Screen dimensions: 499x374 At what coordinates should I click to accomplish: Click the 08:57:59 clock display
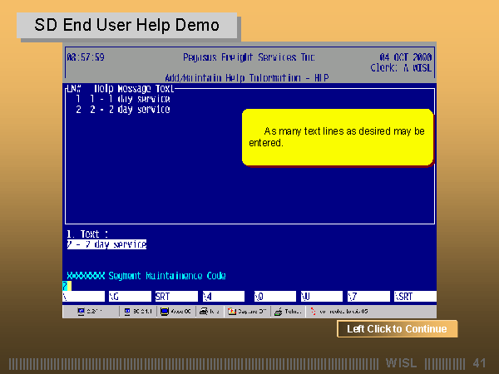click(x=86, y=58)
